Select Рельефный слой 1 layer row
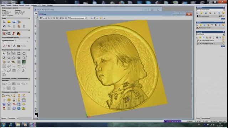The image size is (228, 128). (x=210, y=43)
